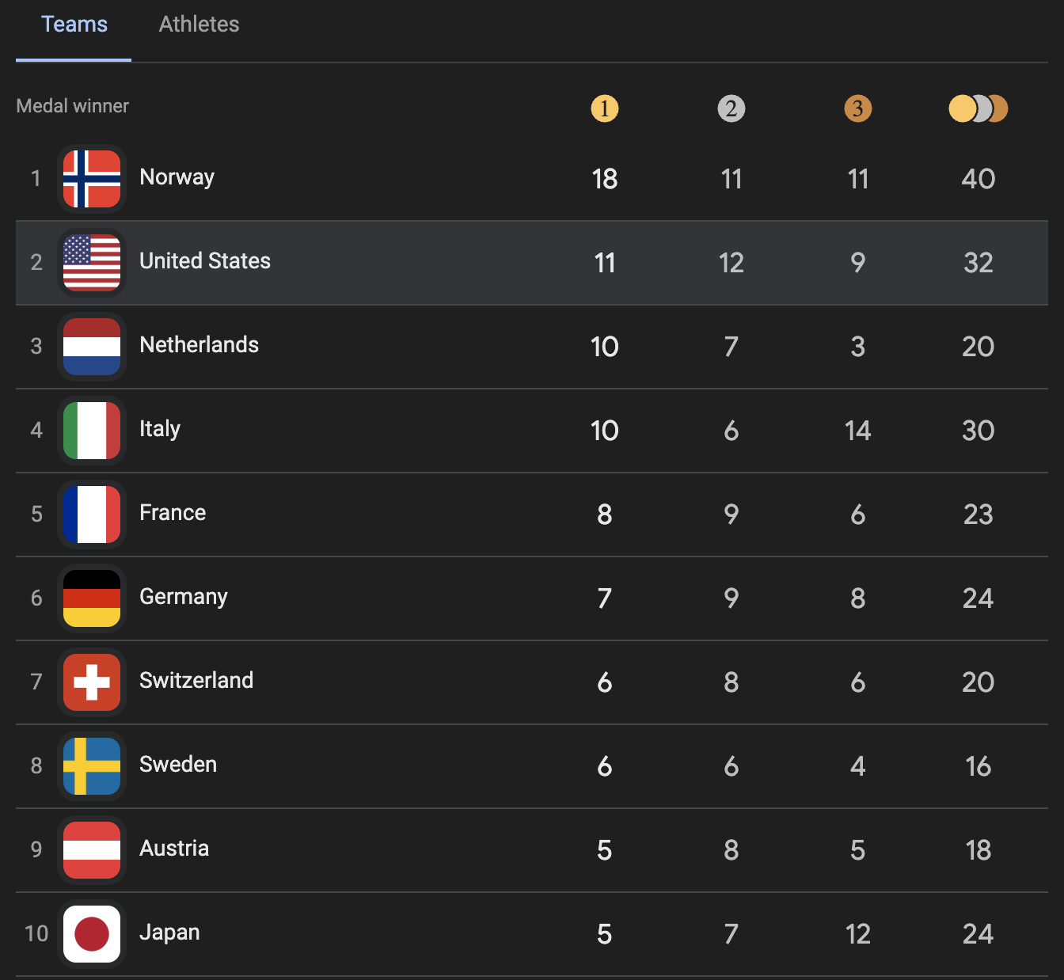The height and width of the screenshot is (980, 1064).
Task: Click the gold medal column icon
Action: [x=604, y=108]
